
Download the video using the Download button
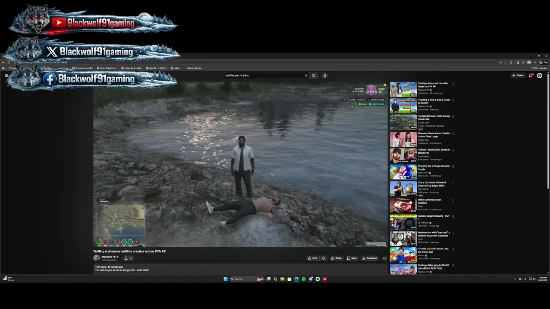(x=369, y=258)
